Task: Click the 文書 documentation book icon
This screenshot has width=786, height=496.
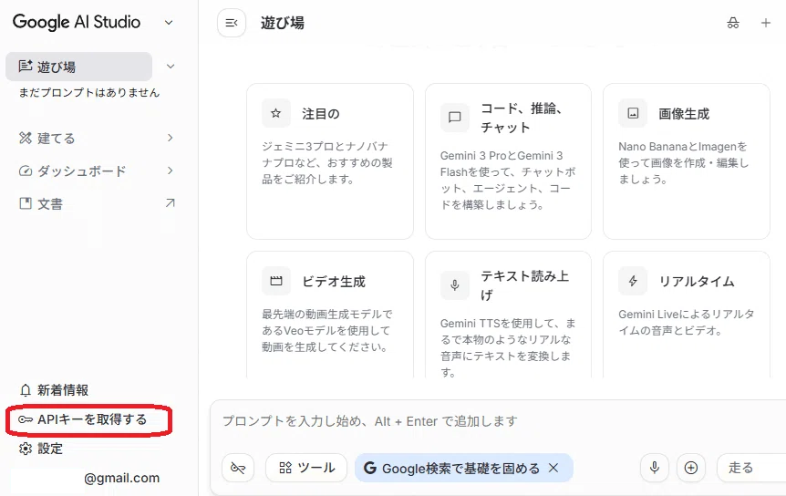Action: tap(25, 203)
